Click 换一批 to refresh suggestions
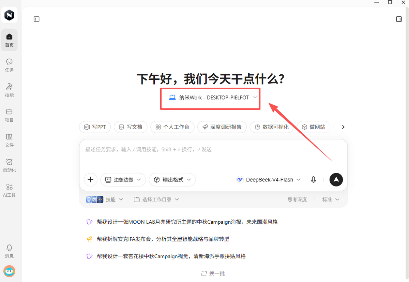409x282 pixels. tap(213, 273)
